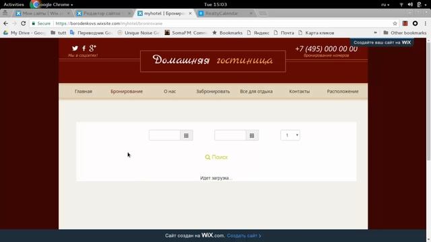Open the My Drive bookmark

pos(24,33)
